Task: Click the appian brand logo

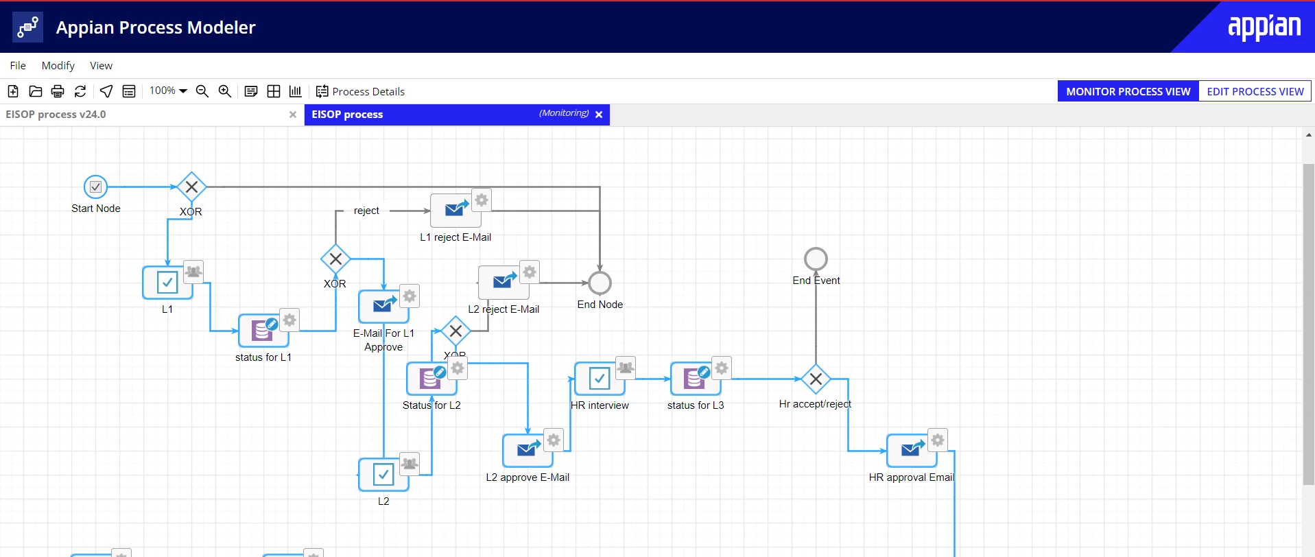Action: 1264,27
